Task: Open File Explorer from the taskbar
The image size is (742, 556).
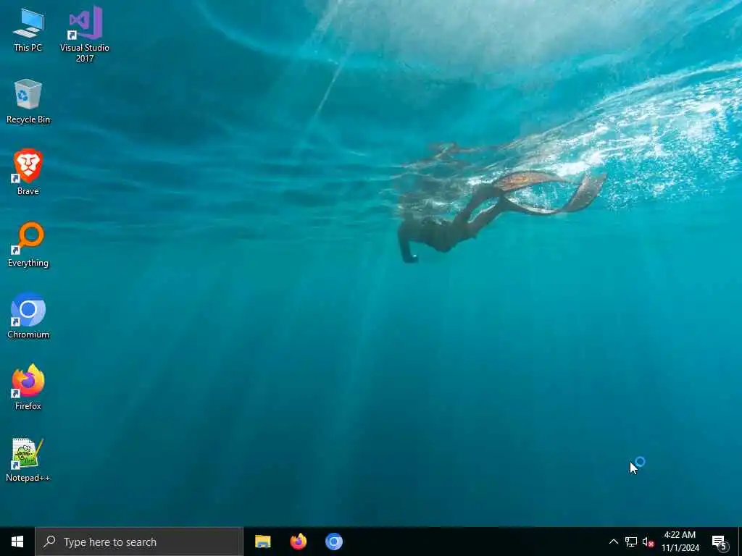Action: coord(262,542)
